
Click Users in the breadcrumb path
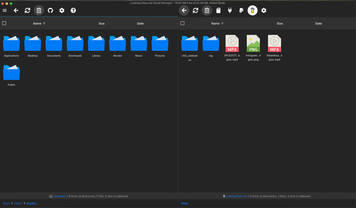[18, 203]
